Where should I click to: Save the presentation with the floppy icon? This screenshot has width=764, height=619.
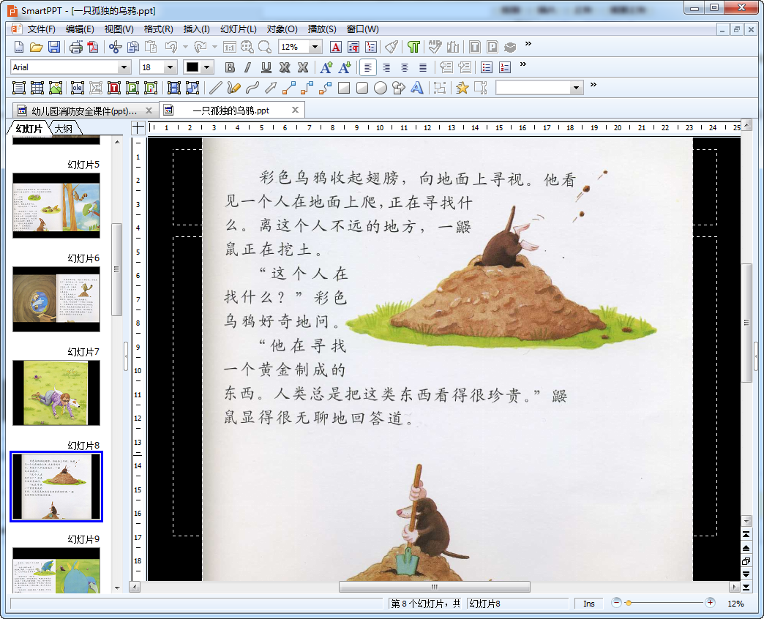(x=54, y=48)
